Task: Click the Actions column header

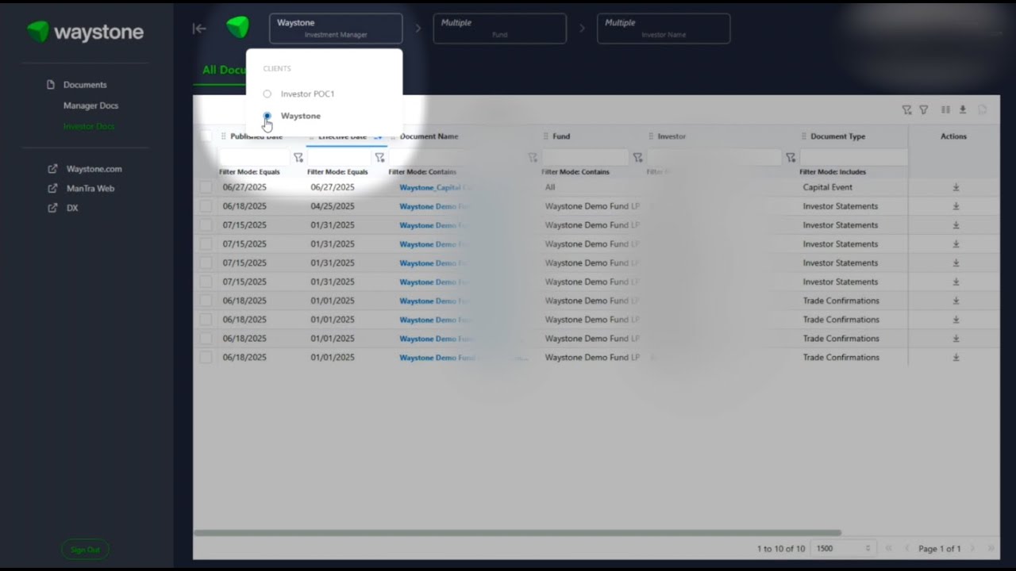Action: click(x=953, y=136)
